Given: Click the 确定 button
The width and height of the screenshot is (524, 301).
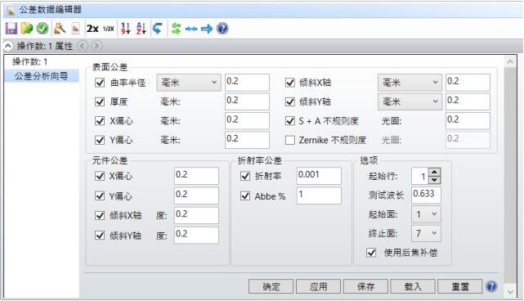Looking at the screenshot, I should tap(271, 286).
